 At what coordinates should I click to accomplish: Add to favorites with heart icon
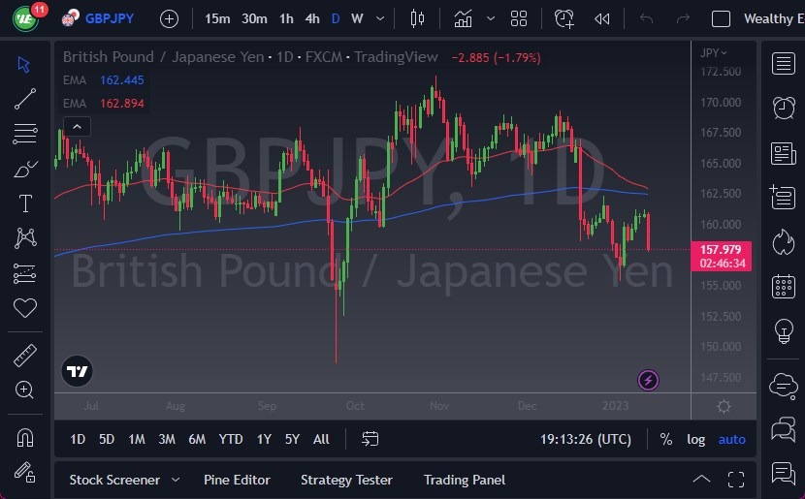point(25,308)
